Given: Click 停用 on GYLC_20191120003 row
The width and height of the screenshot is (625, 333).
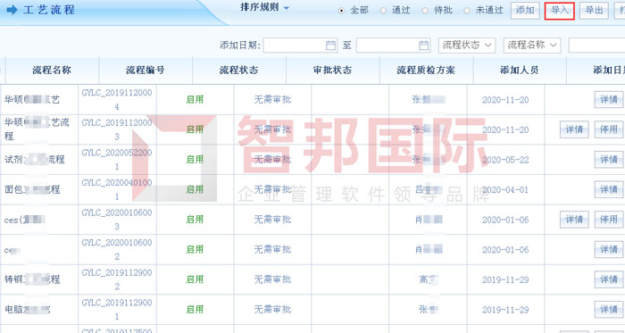Looking at the screenshot, I should [x=609, y=129].
